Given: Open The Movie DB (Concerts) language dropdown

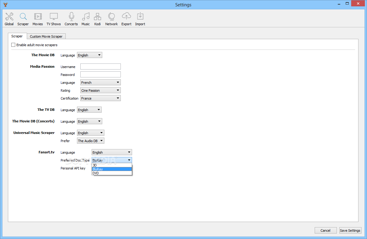Looking at the screenshot, I should point(89,121).
